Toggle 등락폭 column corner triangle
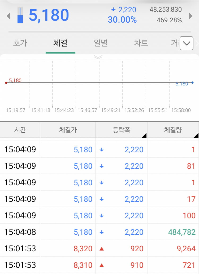 coord(144,136)
